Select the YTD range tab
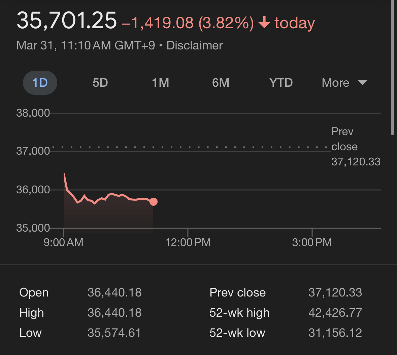The image size is (397, 355). 281,83
